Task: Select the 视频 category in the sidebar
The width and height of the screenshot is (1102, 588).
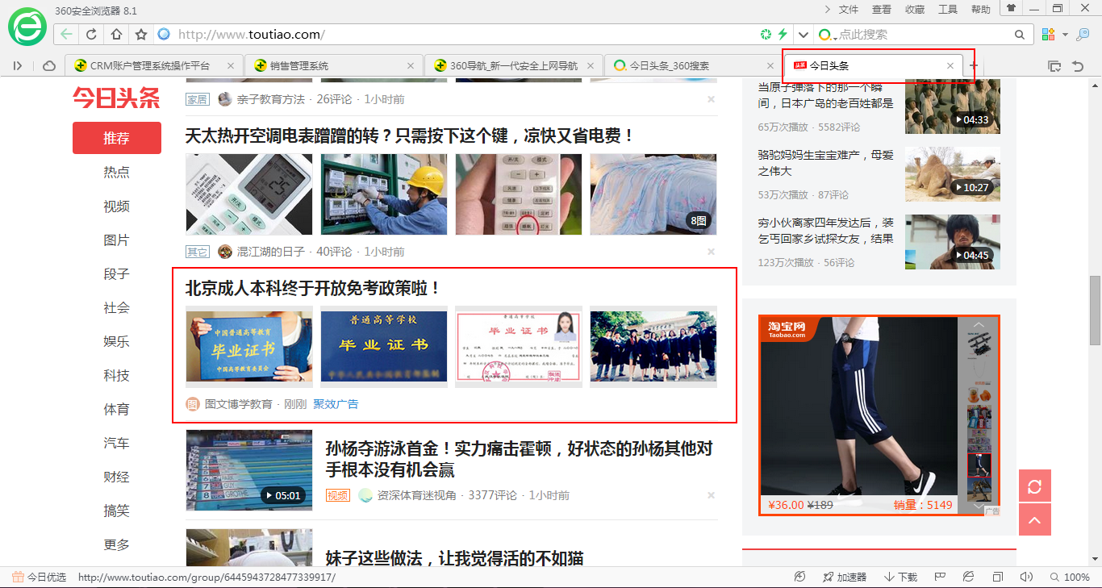Action: [x=116, y=206]
